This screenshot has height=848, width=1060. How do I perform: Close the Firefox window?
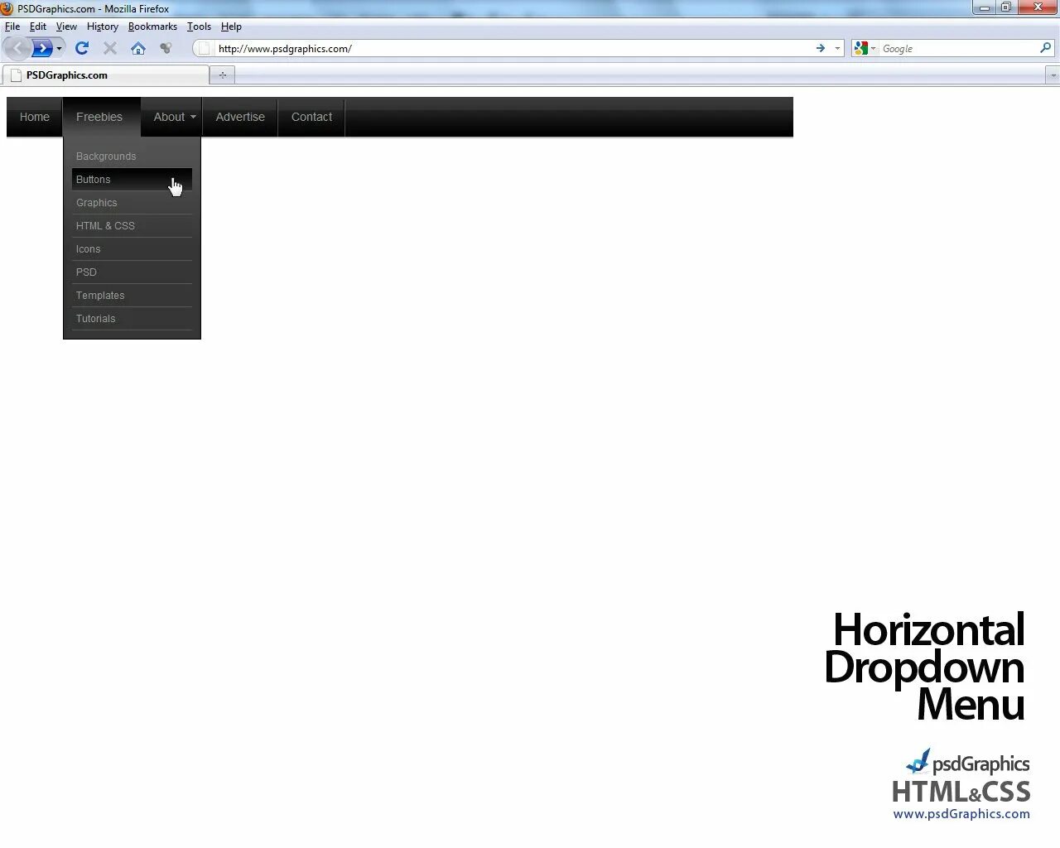click(1038, 7)
